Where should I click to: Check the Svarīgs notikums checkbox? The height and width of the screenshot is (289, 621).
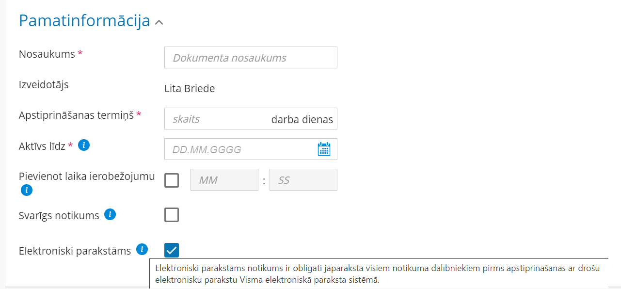click(171, 215)
